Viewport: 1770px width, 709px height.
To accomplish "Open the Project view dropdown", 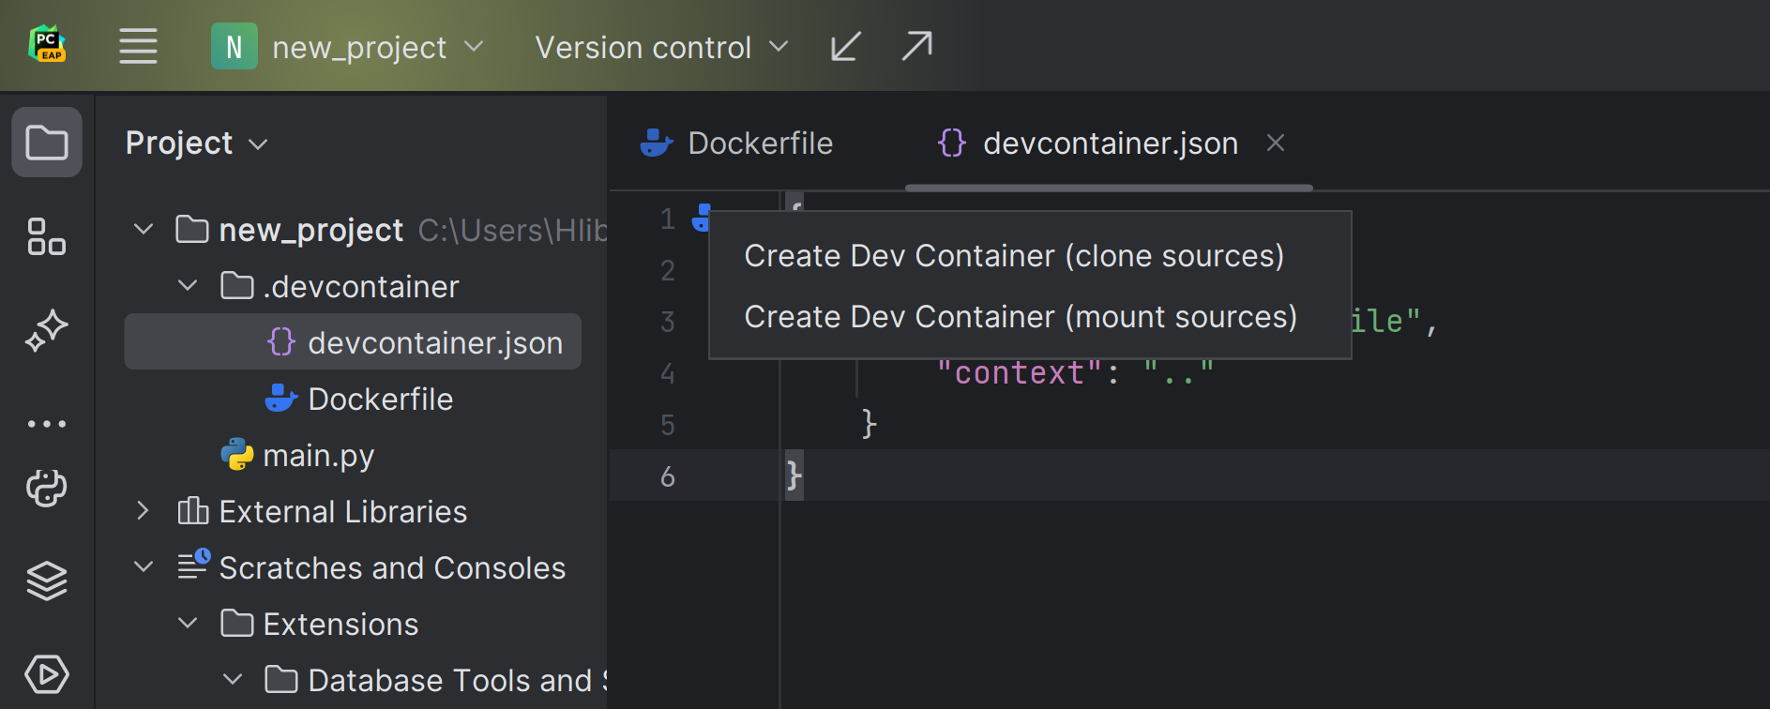I will 197,143.
